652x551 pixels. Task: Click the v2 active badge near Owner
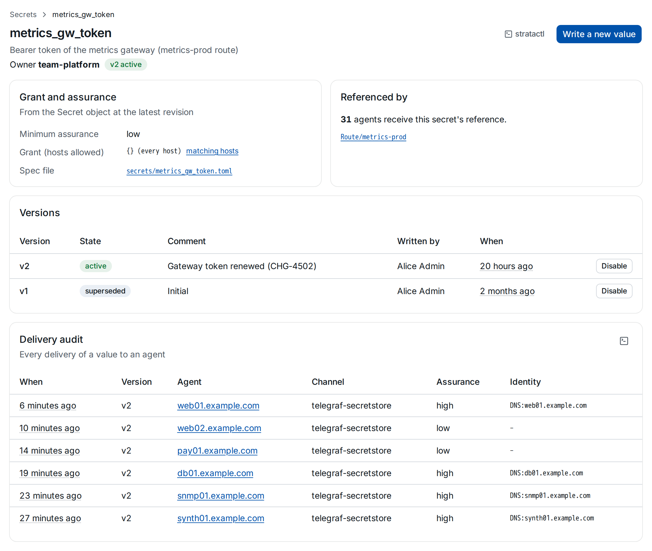[126, 65]
